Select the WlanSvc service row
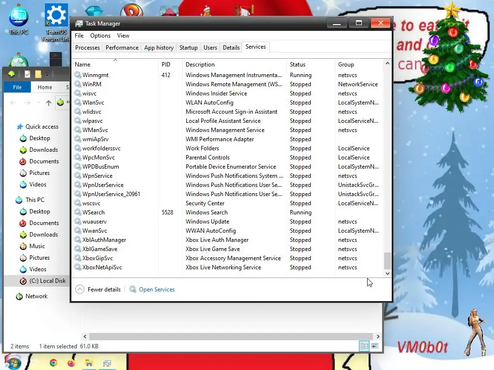The height and width of the screenshot is (370, 494). (x=228, y=103)
